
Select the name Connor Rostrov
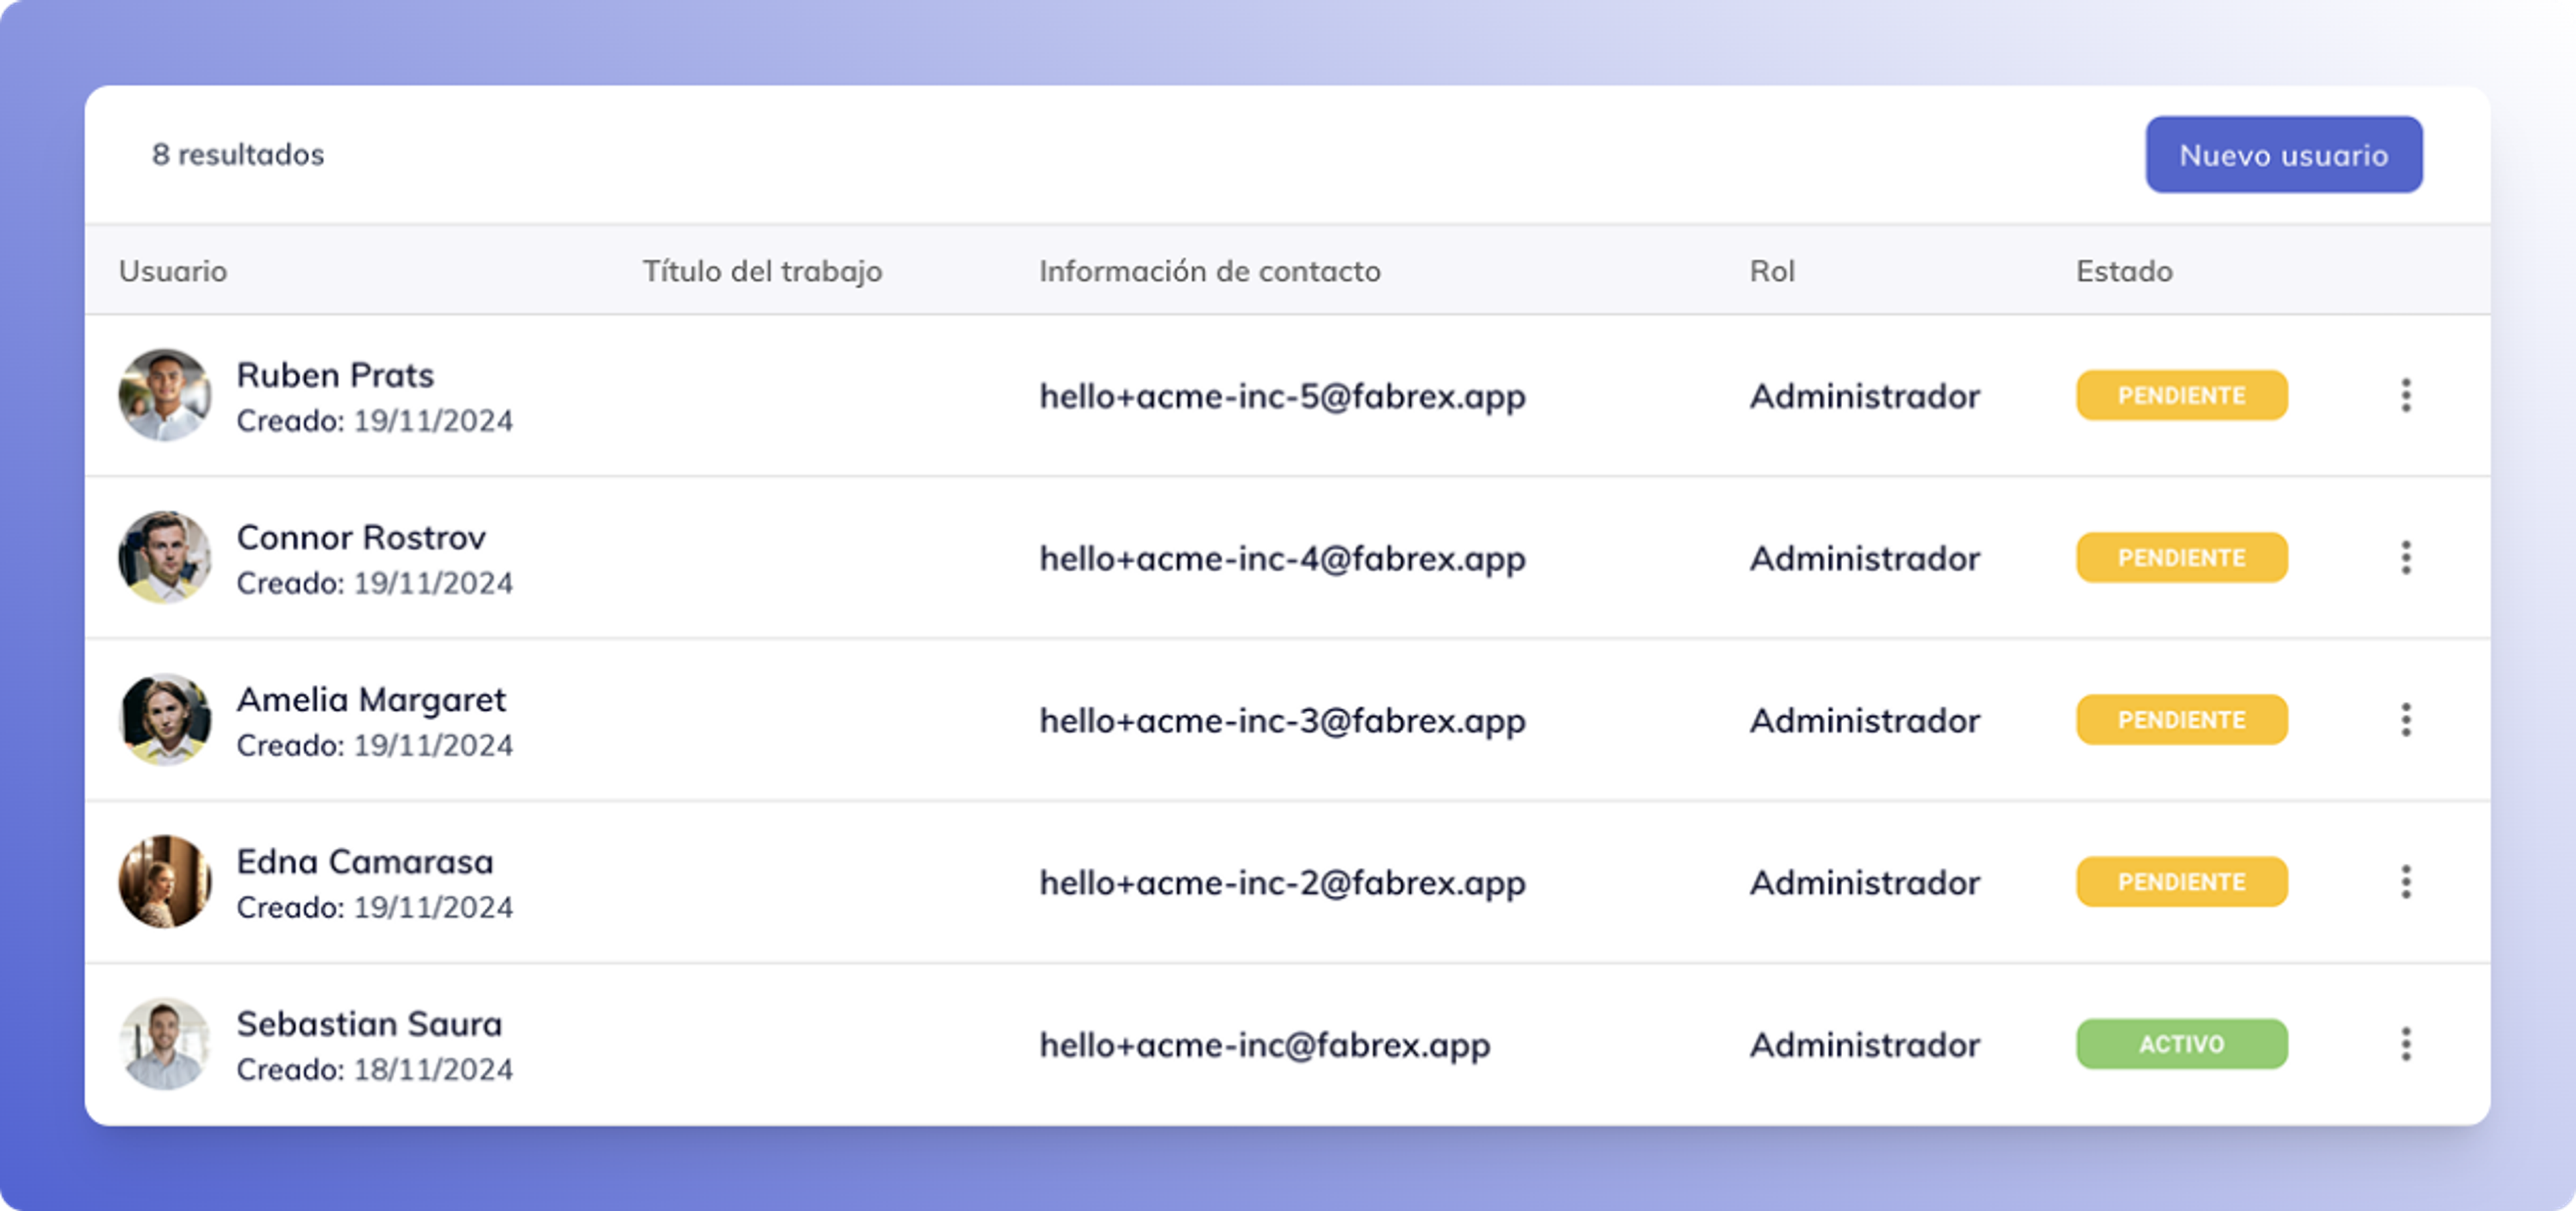tap(361, 538)
